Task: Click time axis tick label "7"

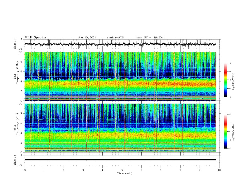Action: pyautogui.click(x=161, y=170)
